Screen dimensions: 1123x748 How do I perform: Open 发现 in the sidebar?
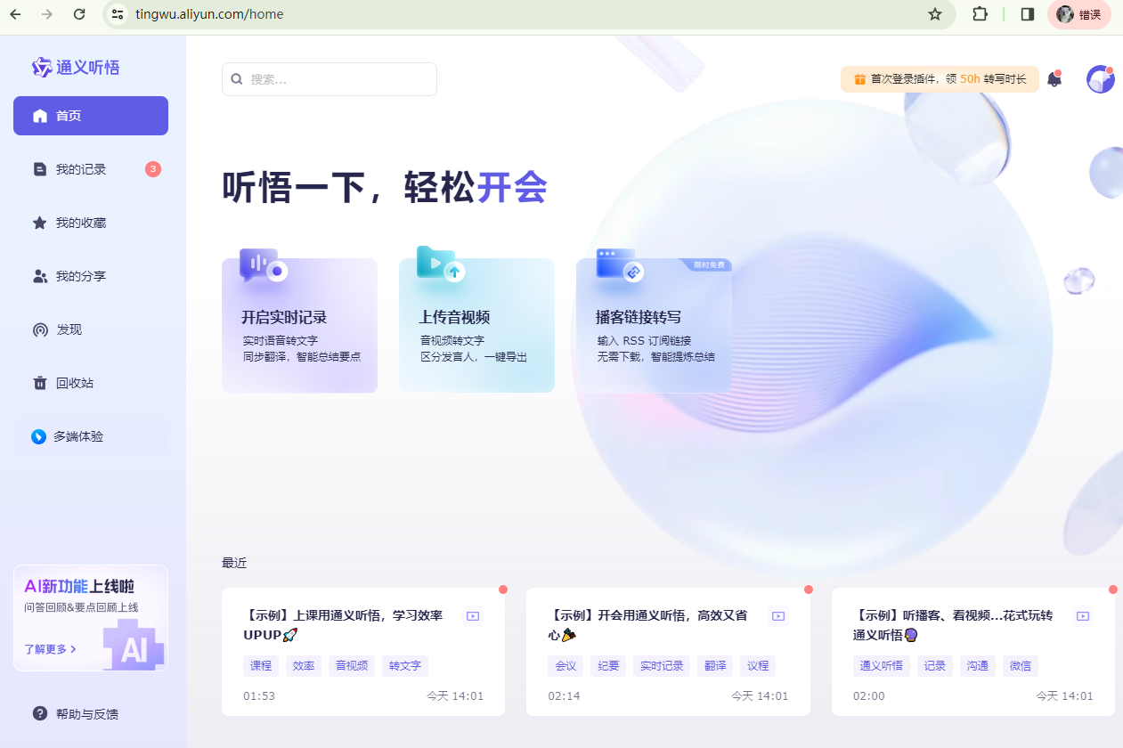pyautogui.click(x=91, y=329)
